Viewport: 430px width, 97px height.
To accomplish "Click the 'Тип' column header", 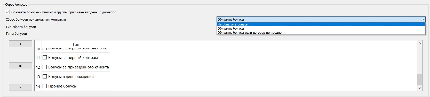I will [76, 44].
